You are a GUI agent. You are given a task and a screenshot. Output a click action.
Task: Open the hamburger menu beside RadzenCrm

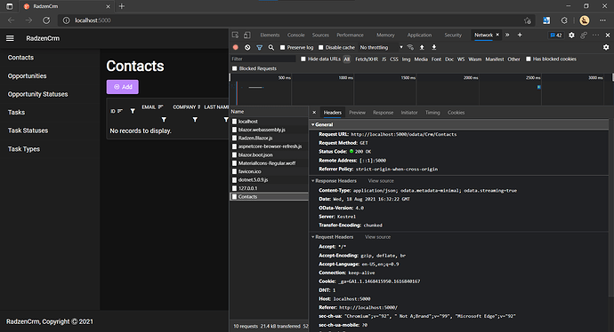(10, 38)
